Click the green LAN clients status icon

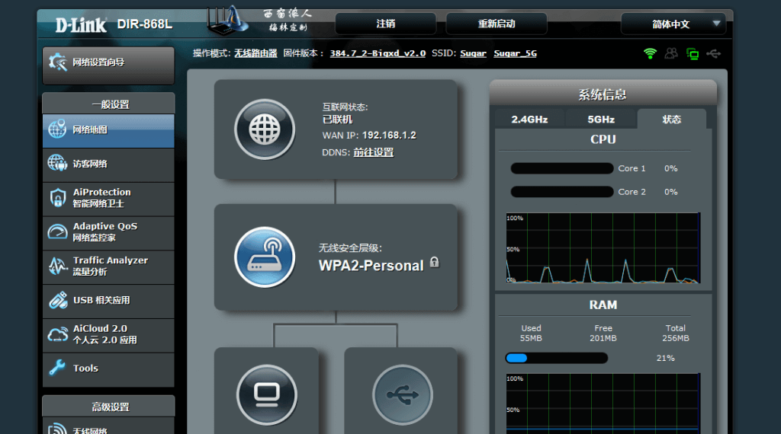tap(693, 54)
